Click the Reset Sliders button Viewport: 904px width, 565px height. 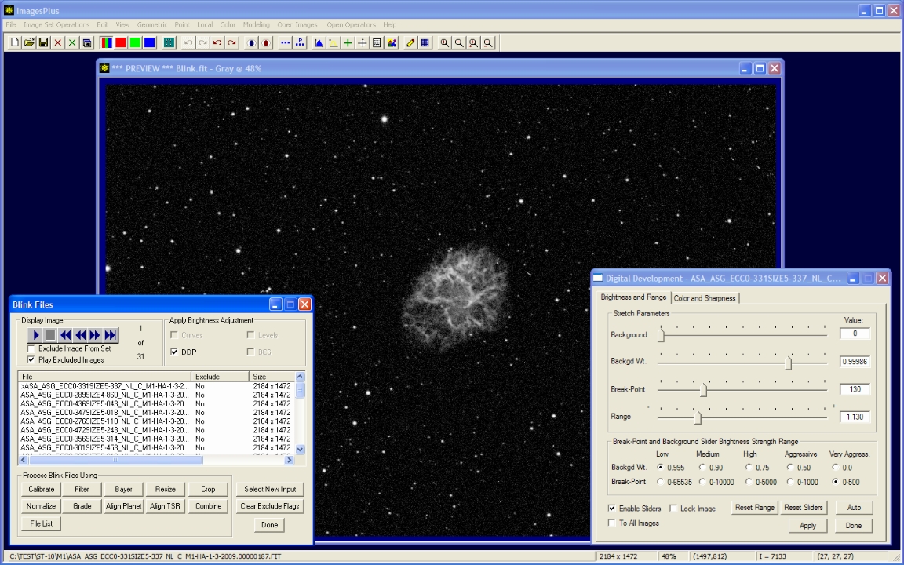coord(804,508)
